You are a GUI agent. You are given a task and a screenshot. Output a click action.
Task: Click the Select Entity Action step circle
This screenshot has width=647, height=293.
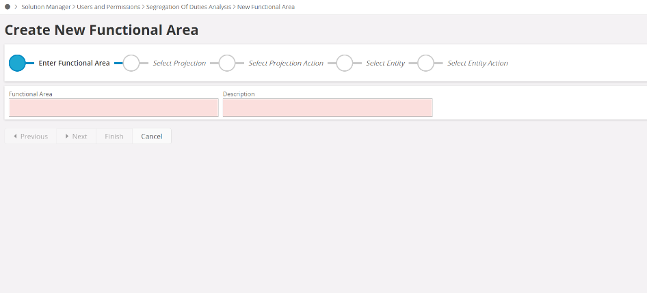(x=425, y=63)
